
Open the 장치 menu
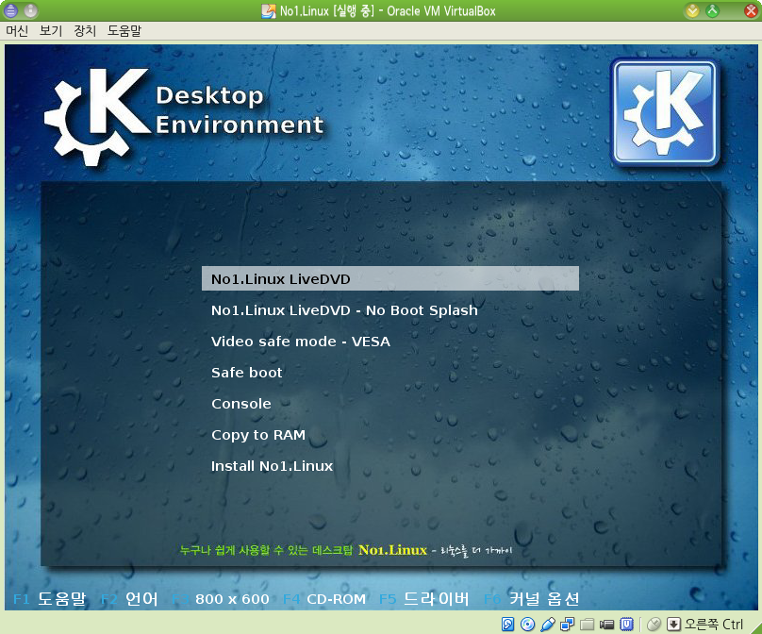coord(85,31)
